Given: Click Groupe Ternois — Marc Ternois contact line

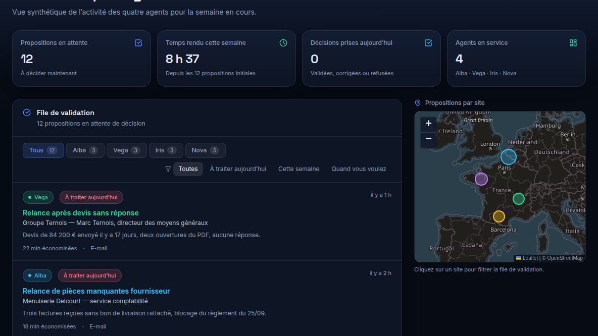Looking at the screenshot, I should point(115,223).
